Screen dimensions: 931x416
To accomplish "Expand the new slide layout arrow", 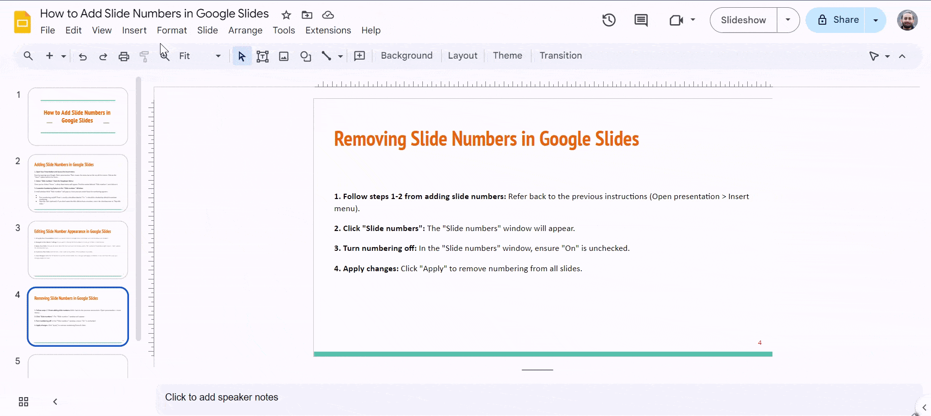I will (x=64, y=56).
